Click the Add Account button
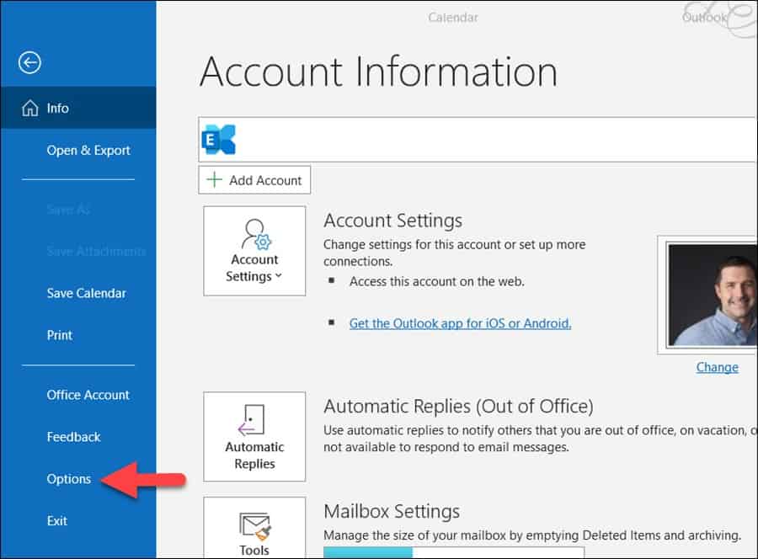 coord(254,179)
